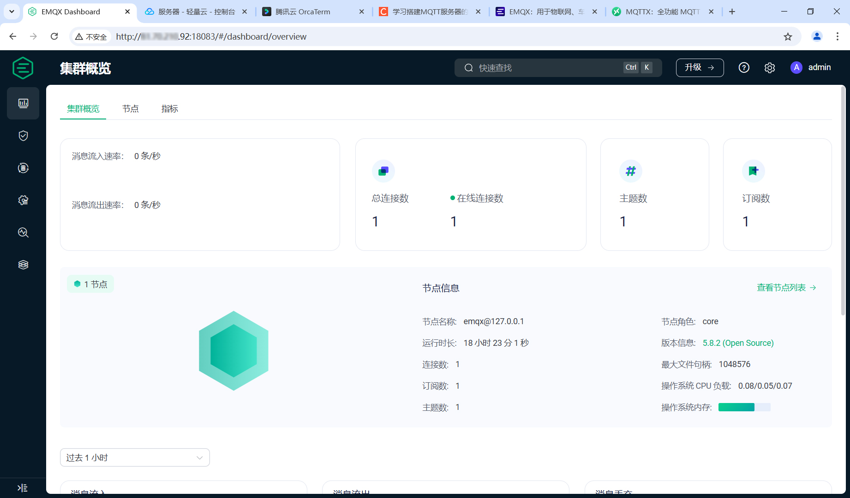Click the address bar URL
The height and width of the screenshot is (498, 850).
(211, 37)
